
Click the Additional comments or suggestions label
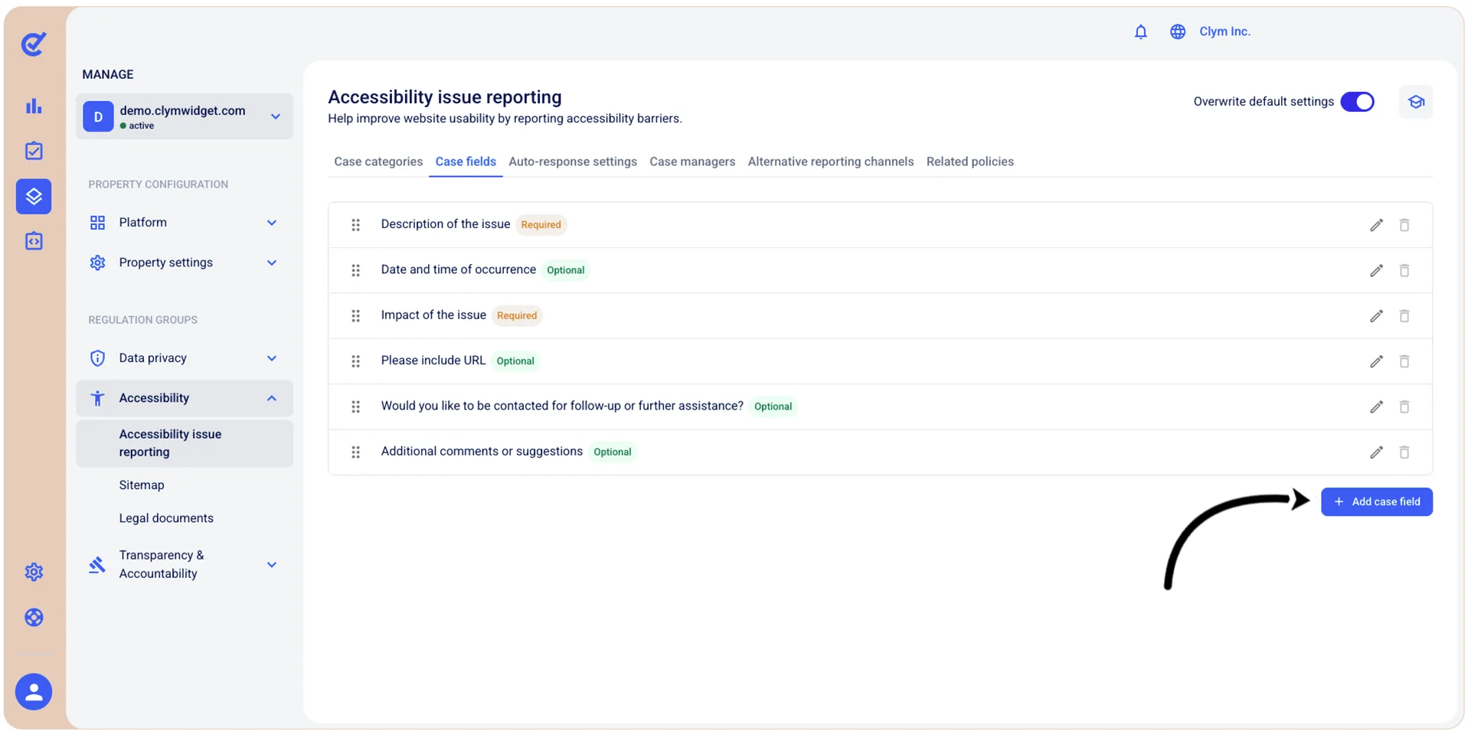tap(482, 452)
